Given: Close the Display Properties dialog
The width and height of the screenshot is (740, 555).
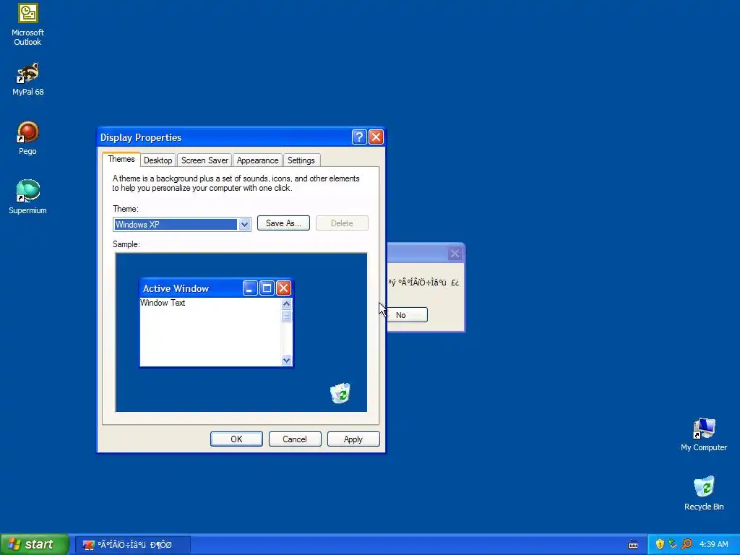Looking at the screenshot, I should pos(376,137).
